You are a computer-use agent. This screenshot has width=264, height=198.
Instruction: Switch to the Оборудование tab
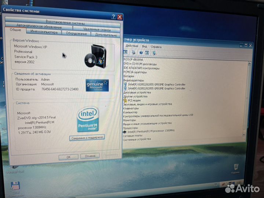tap(76, 33)
